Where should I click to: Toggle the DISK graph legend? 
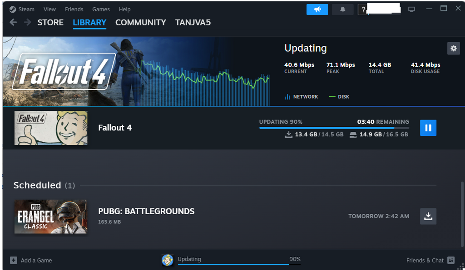pyautogui.click(x=339, y=96)
